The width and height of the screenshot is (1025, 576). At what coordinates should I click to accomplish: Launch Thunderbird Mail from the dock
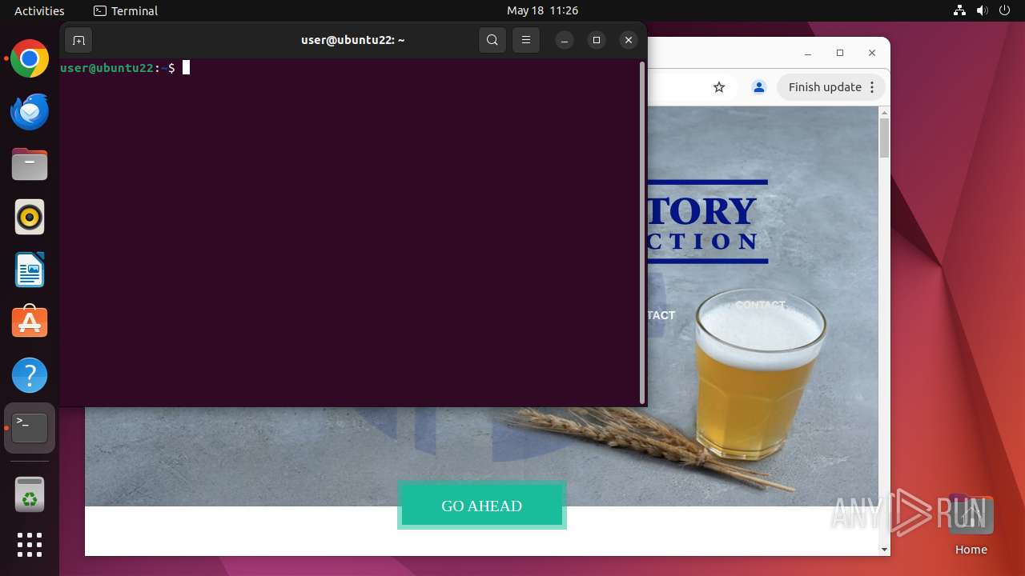point(30,112)
